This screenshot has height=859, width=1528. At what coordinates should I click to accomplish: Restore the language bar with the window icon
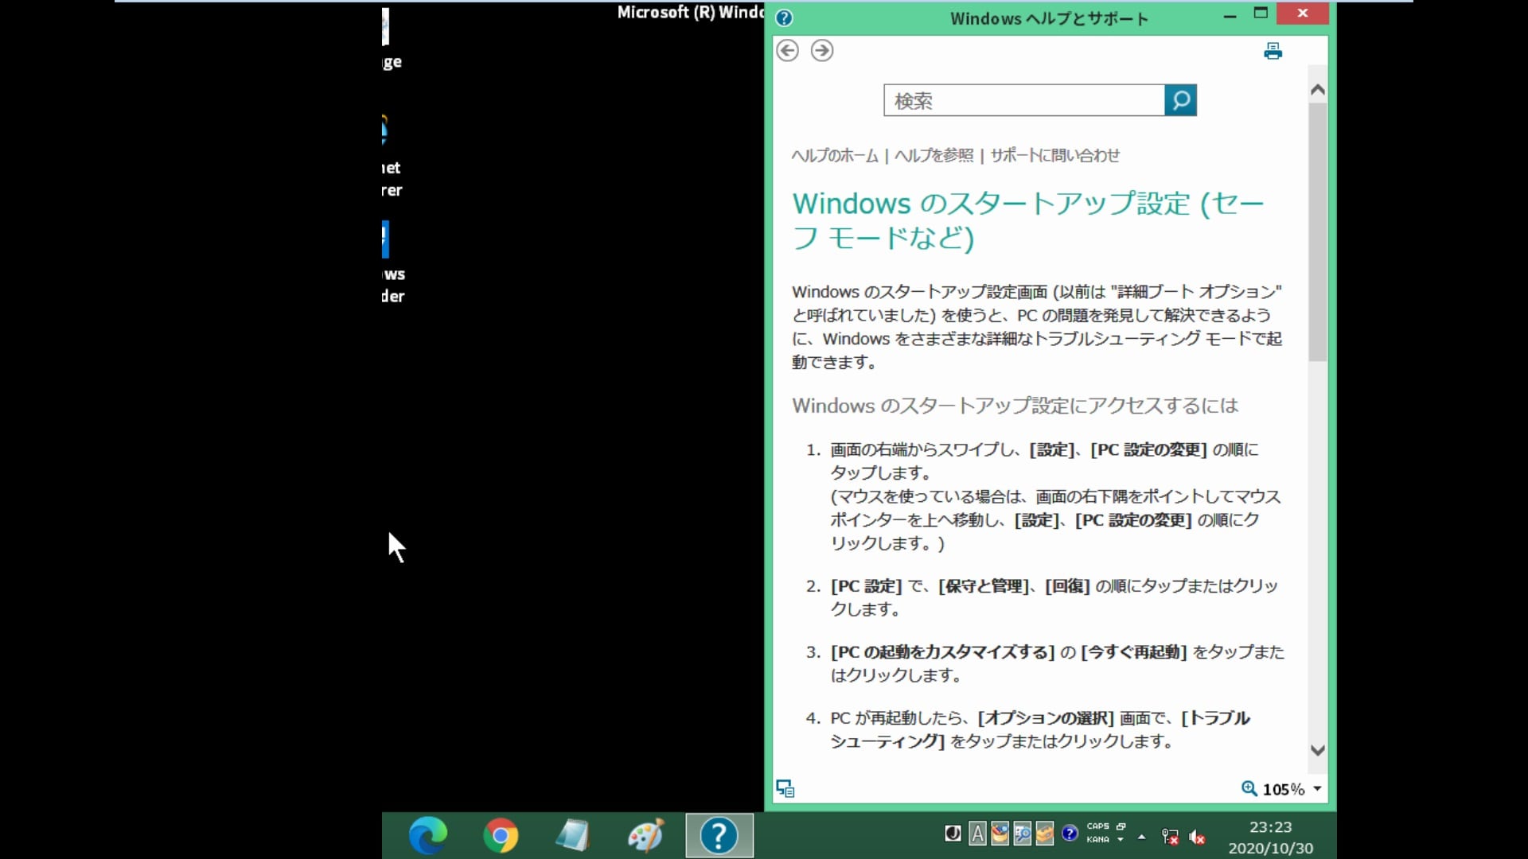pos(1121,826)
